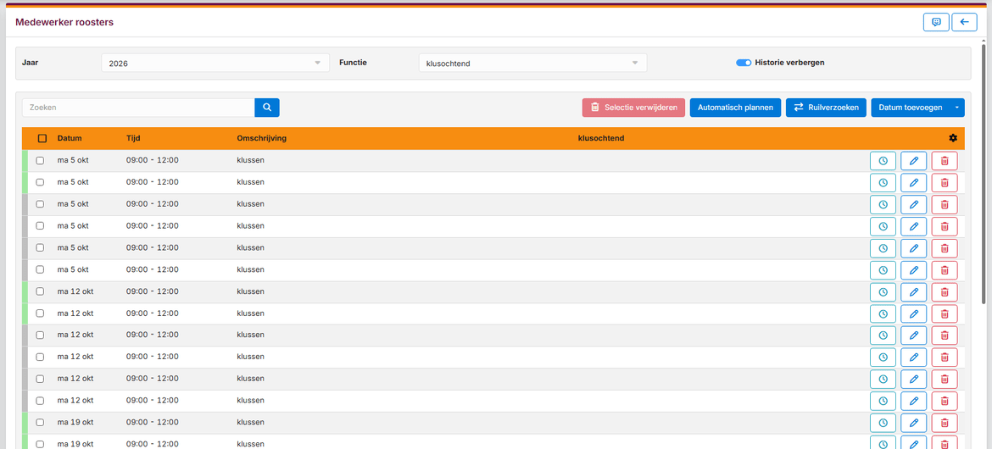Open the Jaar dropdown showing 2026
This screenshot has height=449, width=992.
(x=215, y=63)
